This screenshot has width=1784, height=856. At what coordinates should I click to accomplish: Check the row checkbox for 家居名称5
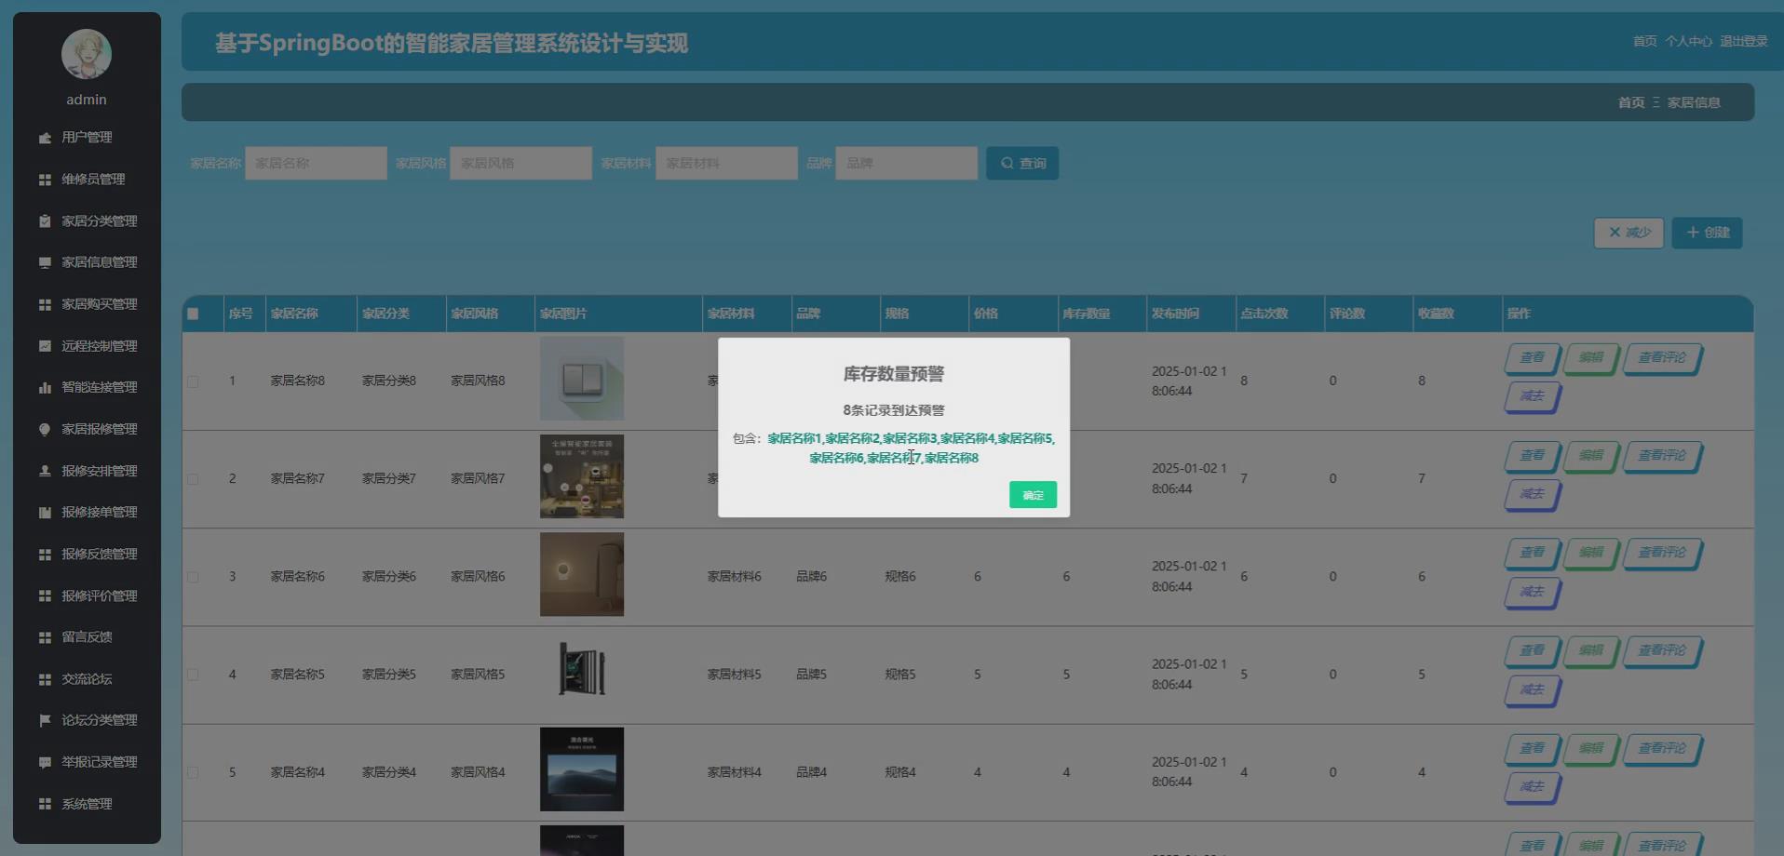tap(193, 675)
